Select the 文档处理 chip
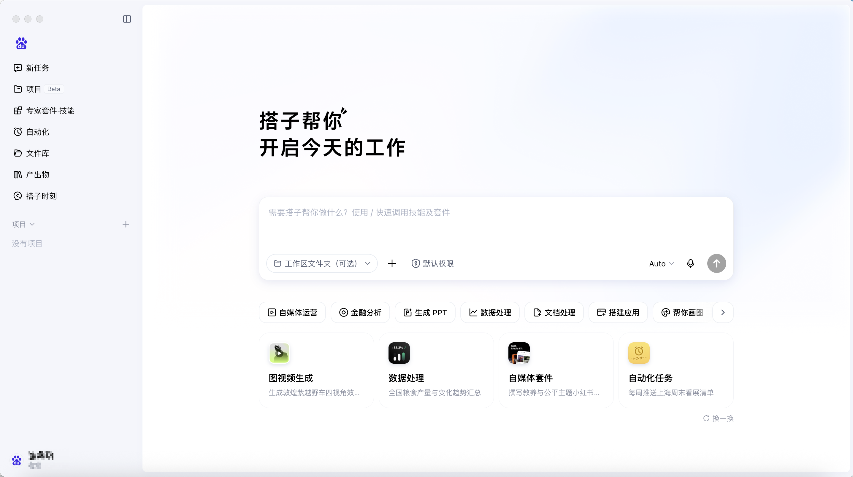Viewport: 853px width, 477px height. pos(554,312)
